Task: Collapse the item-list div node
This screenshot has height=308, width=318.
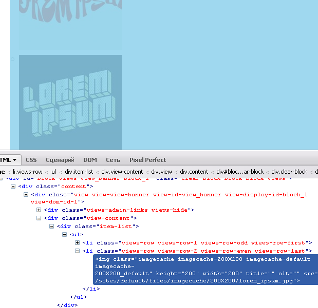Action: coord(52,226)
